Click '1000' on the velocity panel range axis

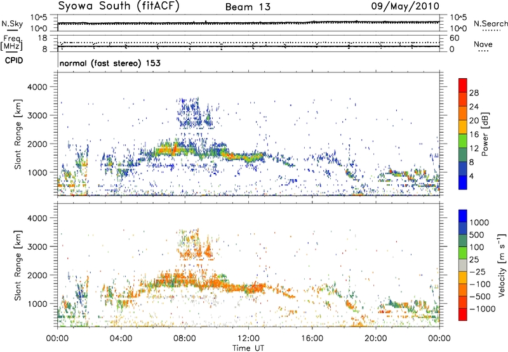[37, 304]
